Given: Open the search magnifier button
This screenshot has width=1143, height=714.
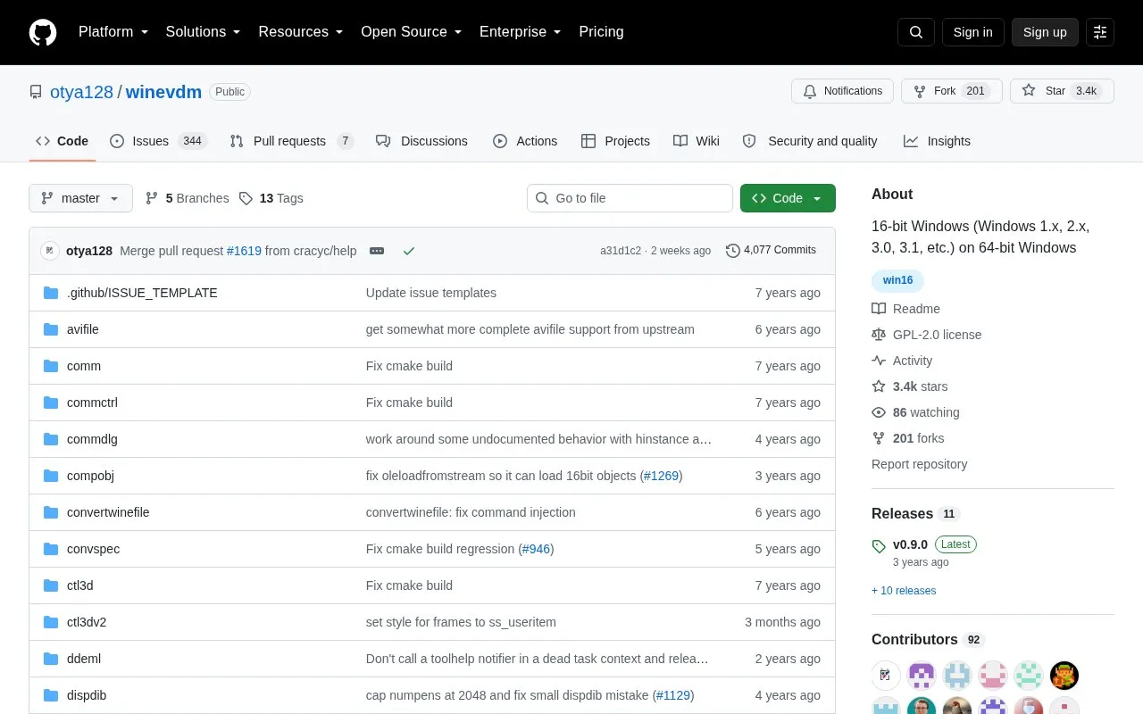Looking at the screenshot, I should [916, 32].
